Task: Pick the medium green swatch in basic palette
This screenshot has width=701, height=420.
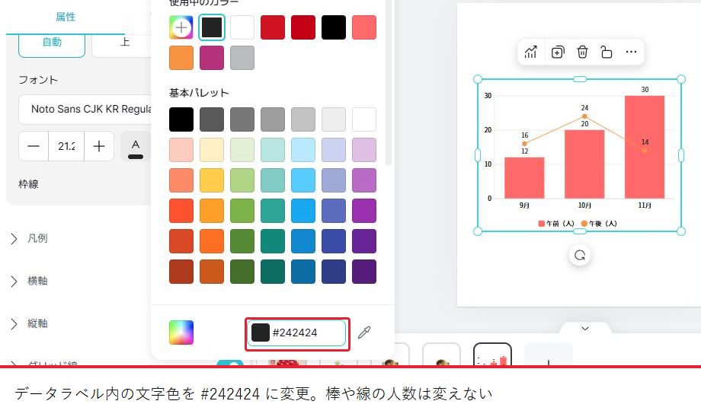Action: (x=242, y=211)
